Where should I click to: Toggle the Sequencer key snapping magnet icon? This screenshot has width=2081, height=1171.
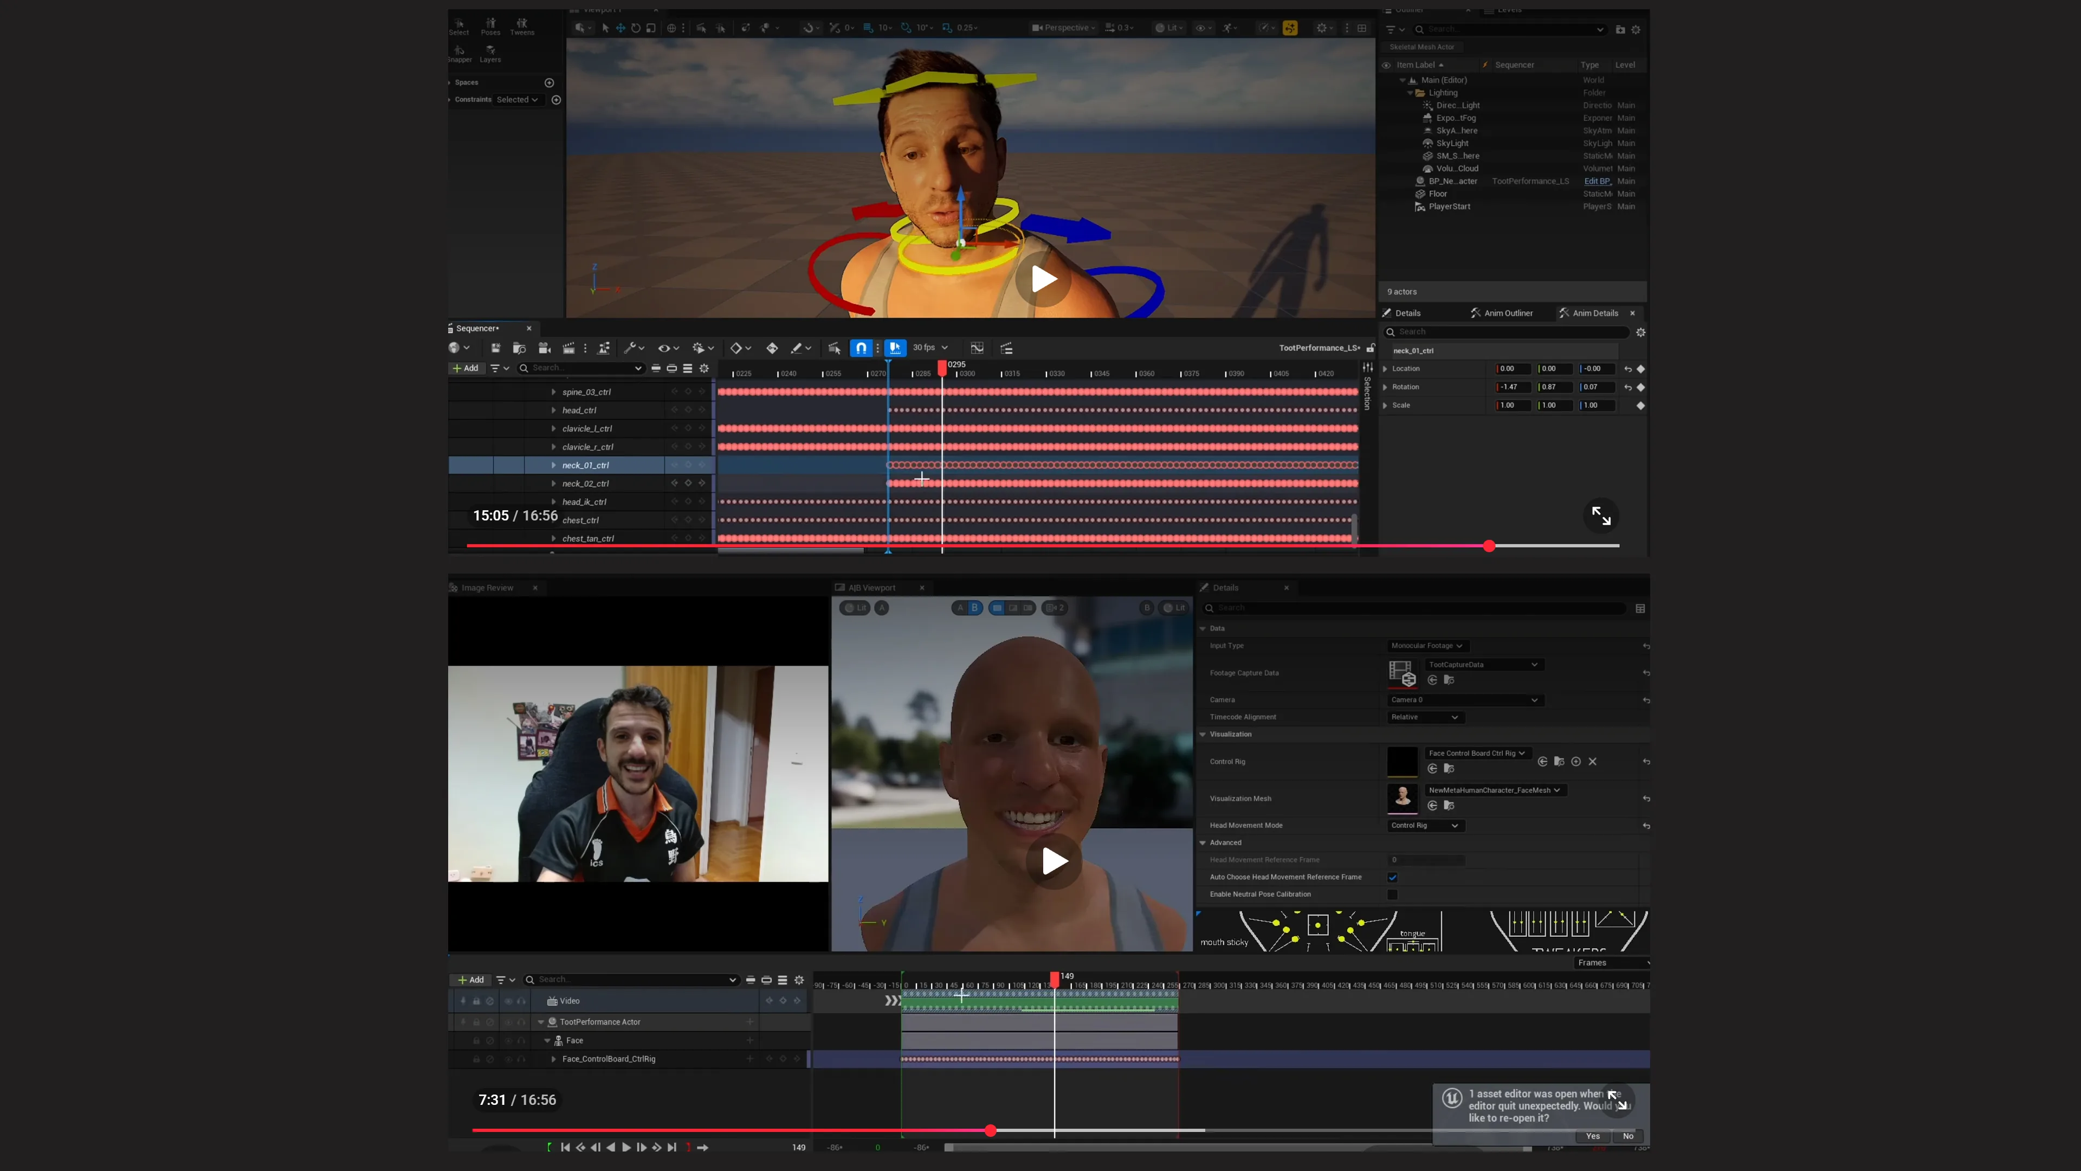[x=861, y=348]
